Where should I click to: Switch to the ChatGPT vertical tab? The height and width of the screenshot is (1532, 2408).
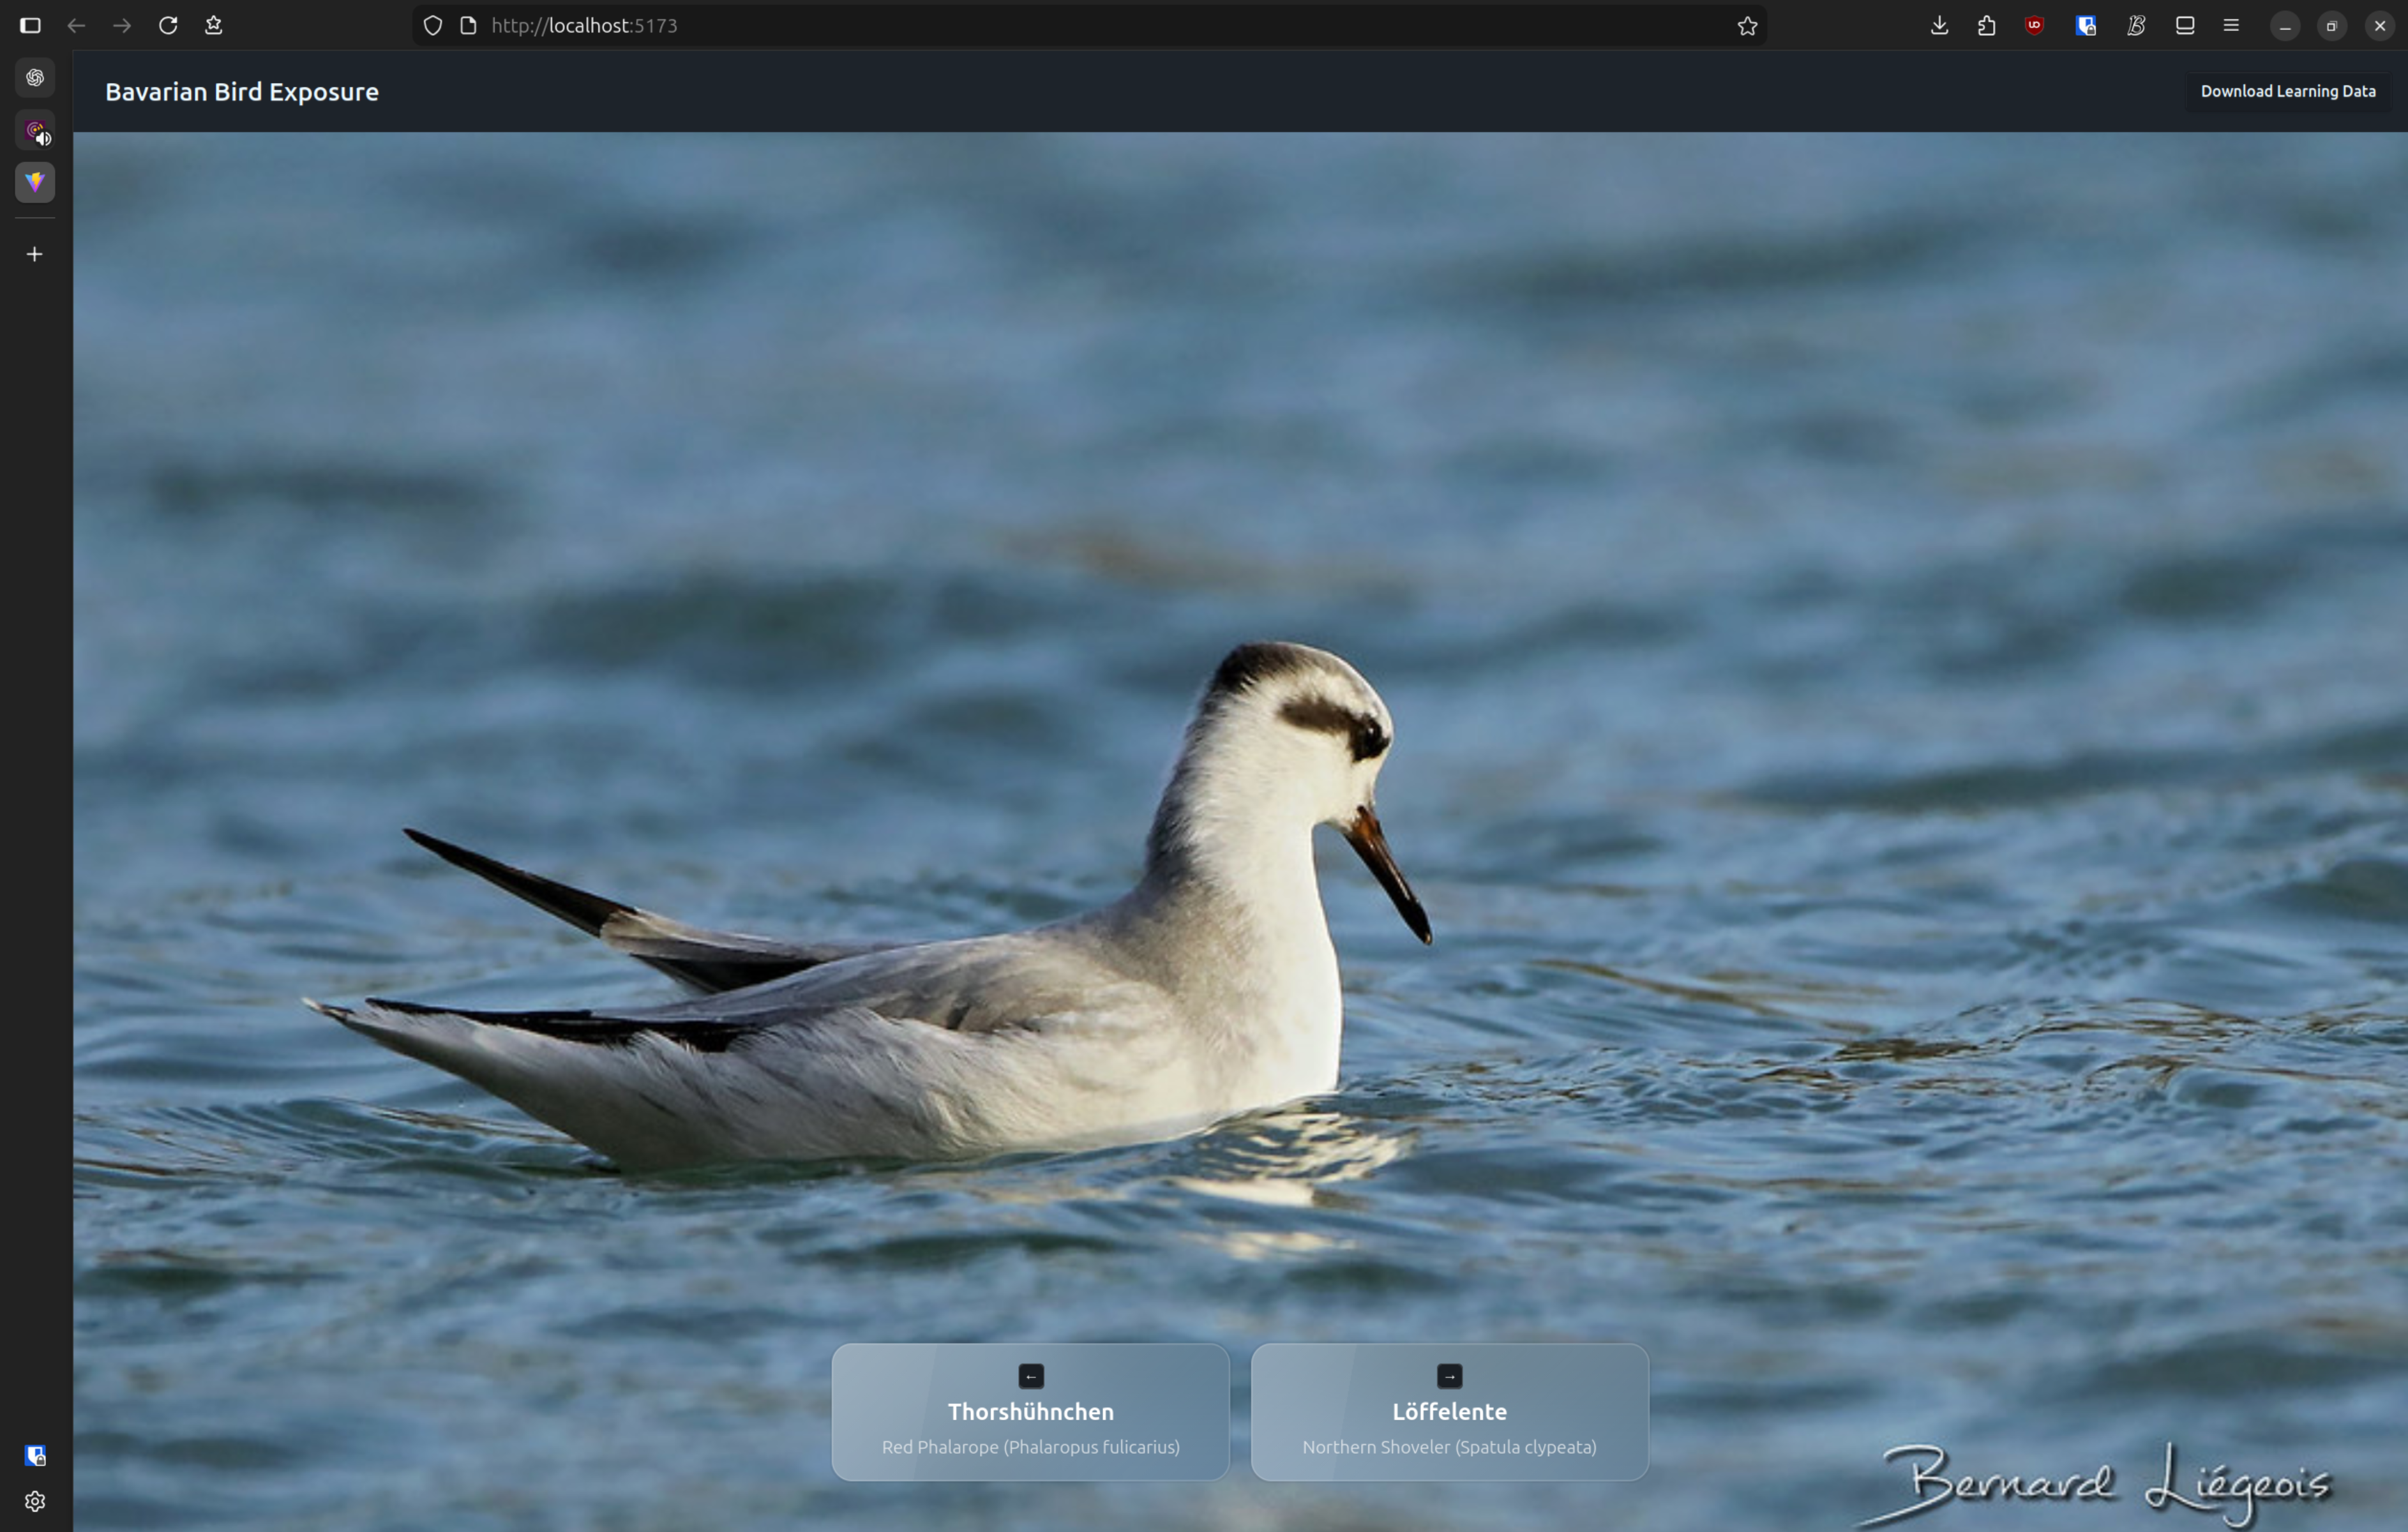[35, 78]
